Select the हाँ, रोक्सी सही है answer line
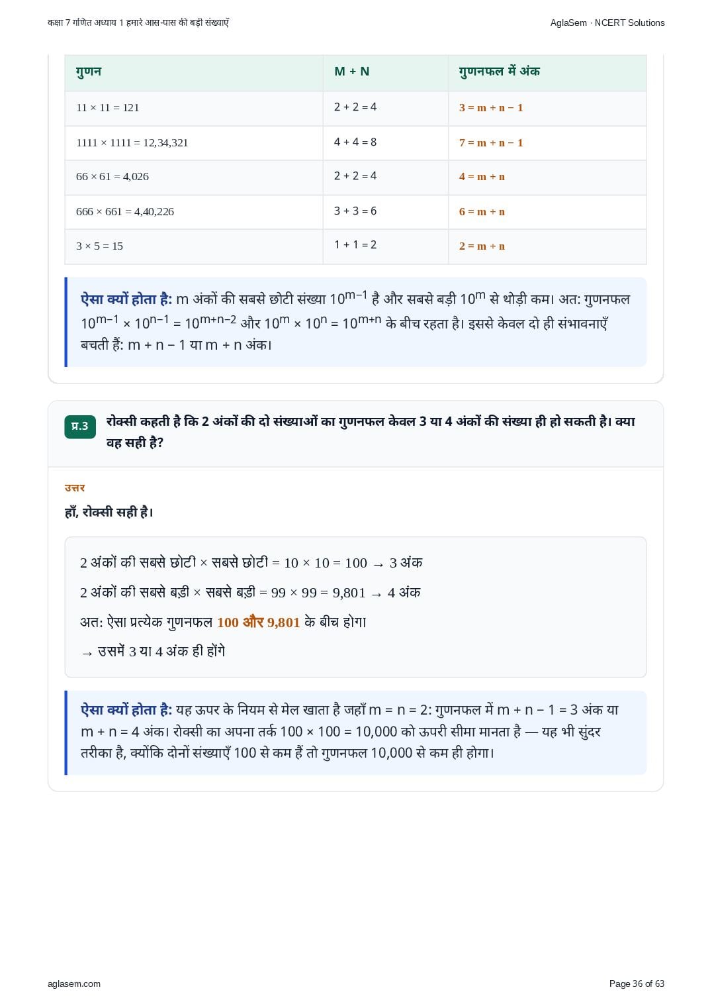The height and width of the screenshot is (1008, 712). coord(109,512)
